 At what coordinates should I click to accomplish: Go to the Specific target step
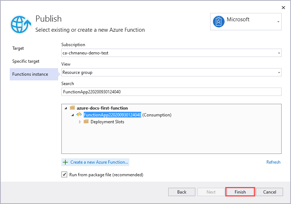coord(26,61)
